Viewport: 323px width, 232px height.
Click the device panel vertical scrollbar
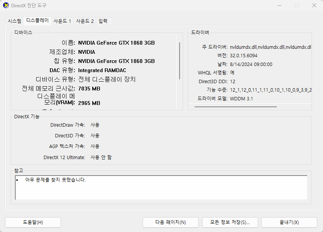click(180, 61)
